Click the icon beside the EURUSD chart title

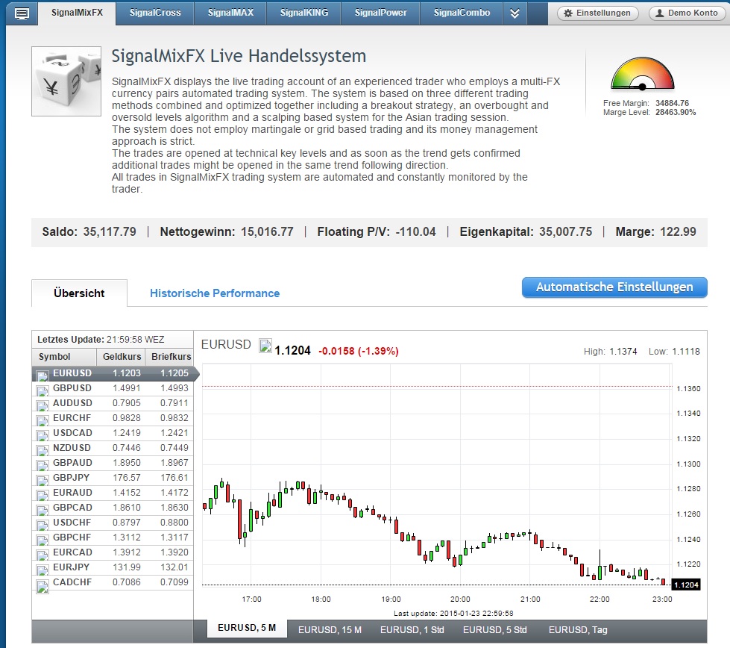click(265, 345)
